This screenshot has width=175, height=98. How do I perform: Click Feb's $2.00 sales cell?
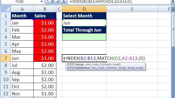tap(45, 30)
